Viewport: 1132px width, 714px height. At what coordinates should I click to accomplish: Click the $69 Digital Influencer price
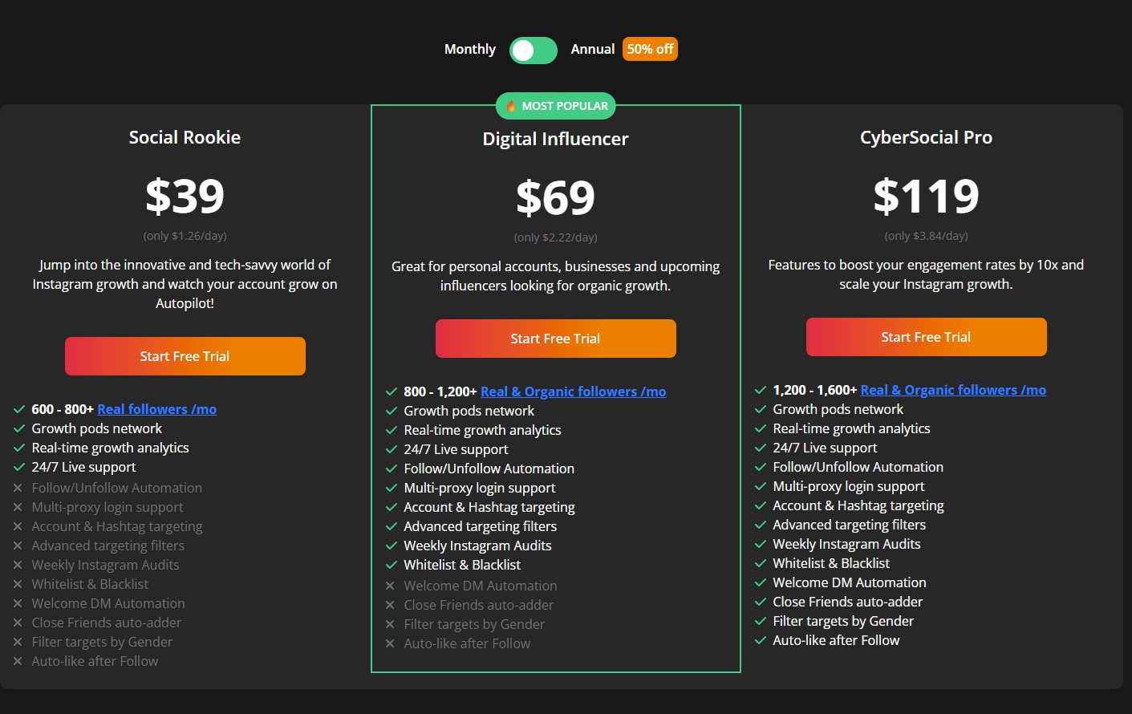coord(556,197)
